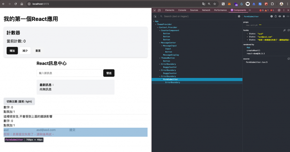Collapse the Context.Provider tree node

click(x=158, y=27)
